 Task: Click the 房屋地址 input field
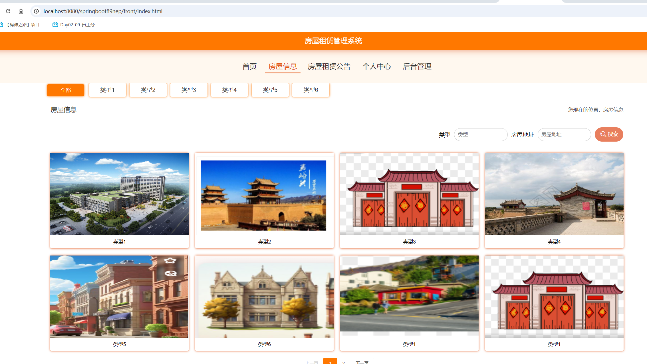(564, 134)
